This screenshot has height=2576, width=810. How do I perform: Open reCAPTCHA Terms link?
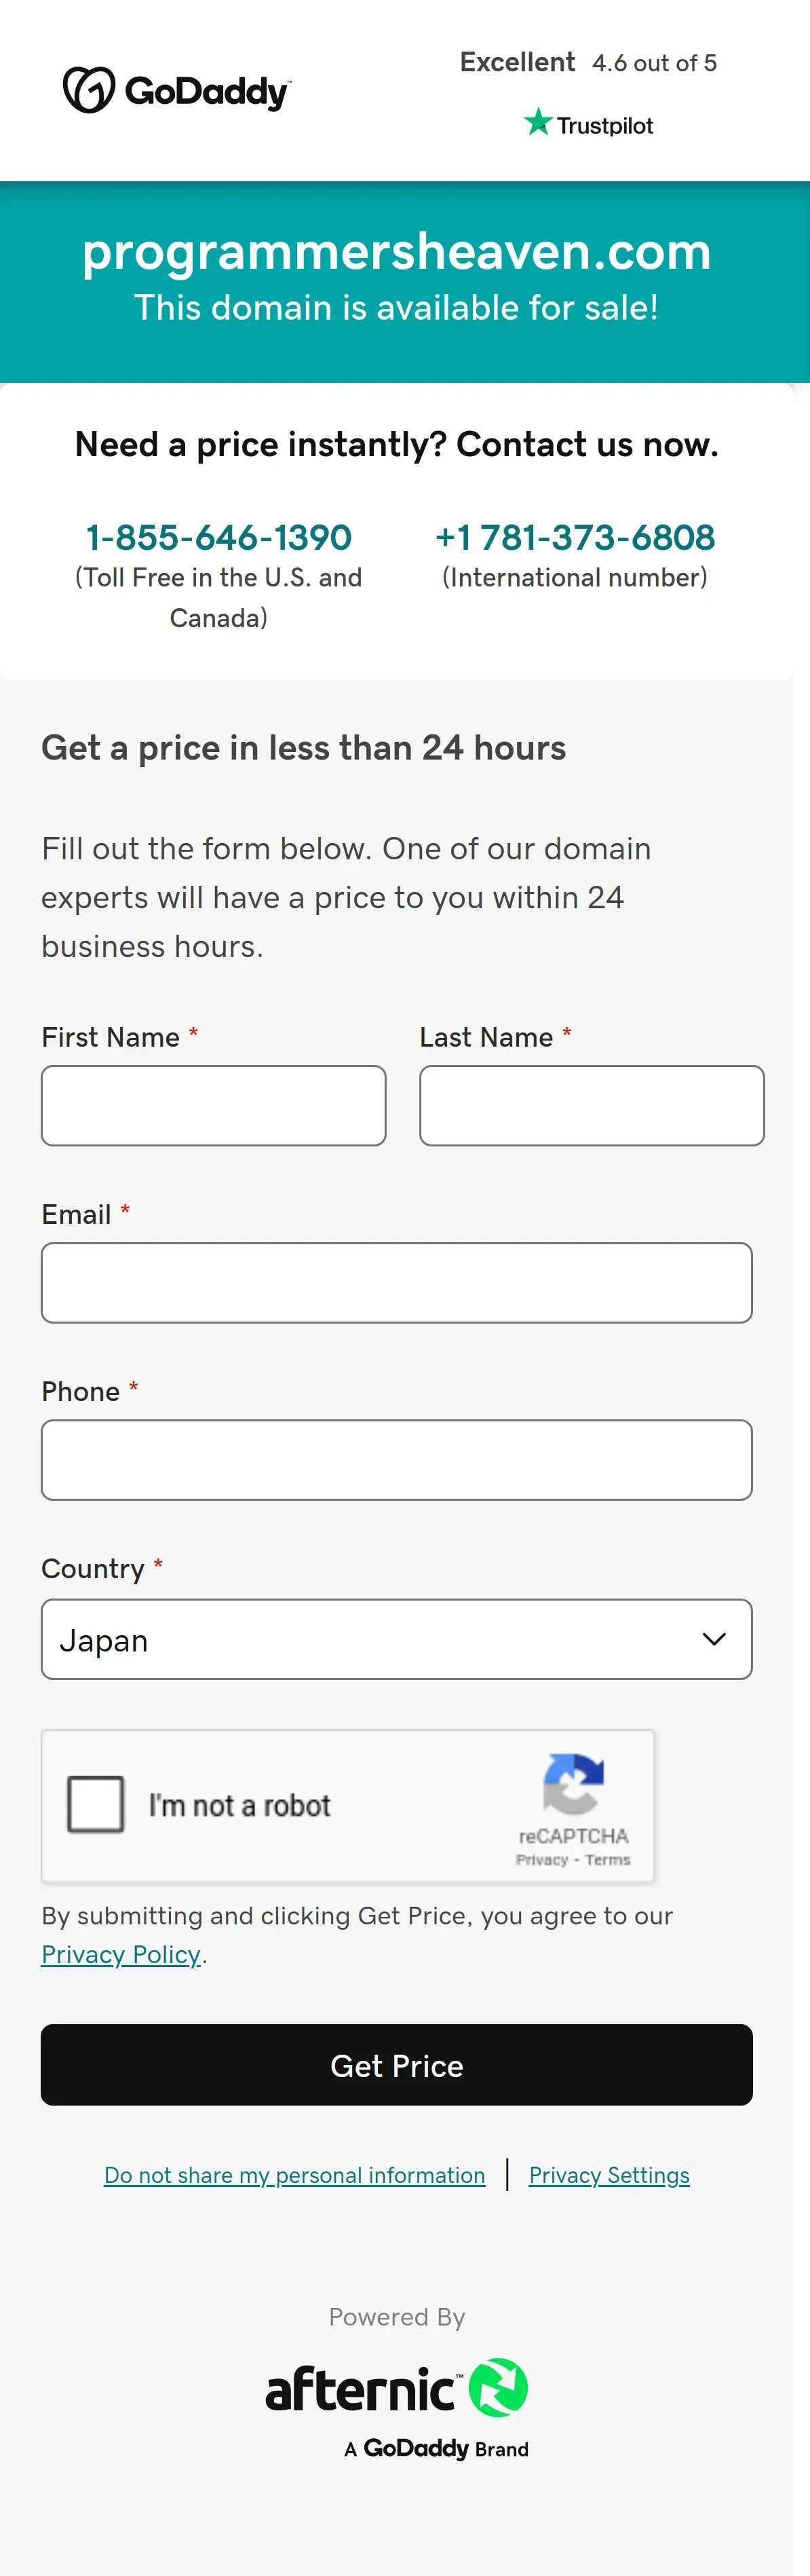608,1860
